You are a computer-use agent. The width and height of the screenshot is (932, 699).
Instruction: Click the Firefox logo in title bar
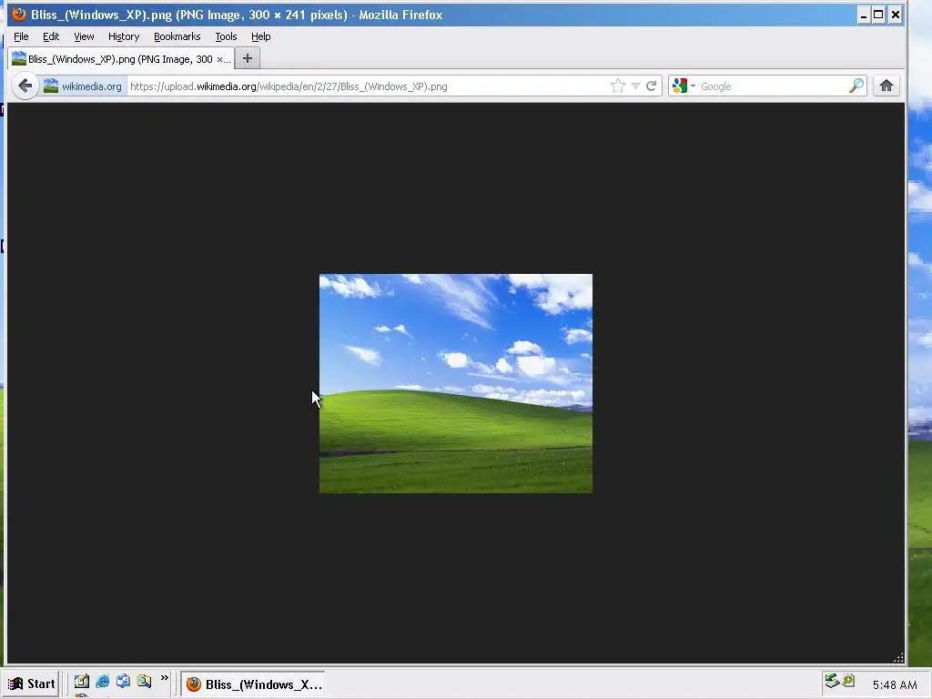point(19,15)
